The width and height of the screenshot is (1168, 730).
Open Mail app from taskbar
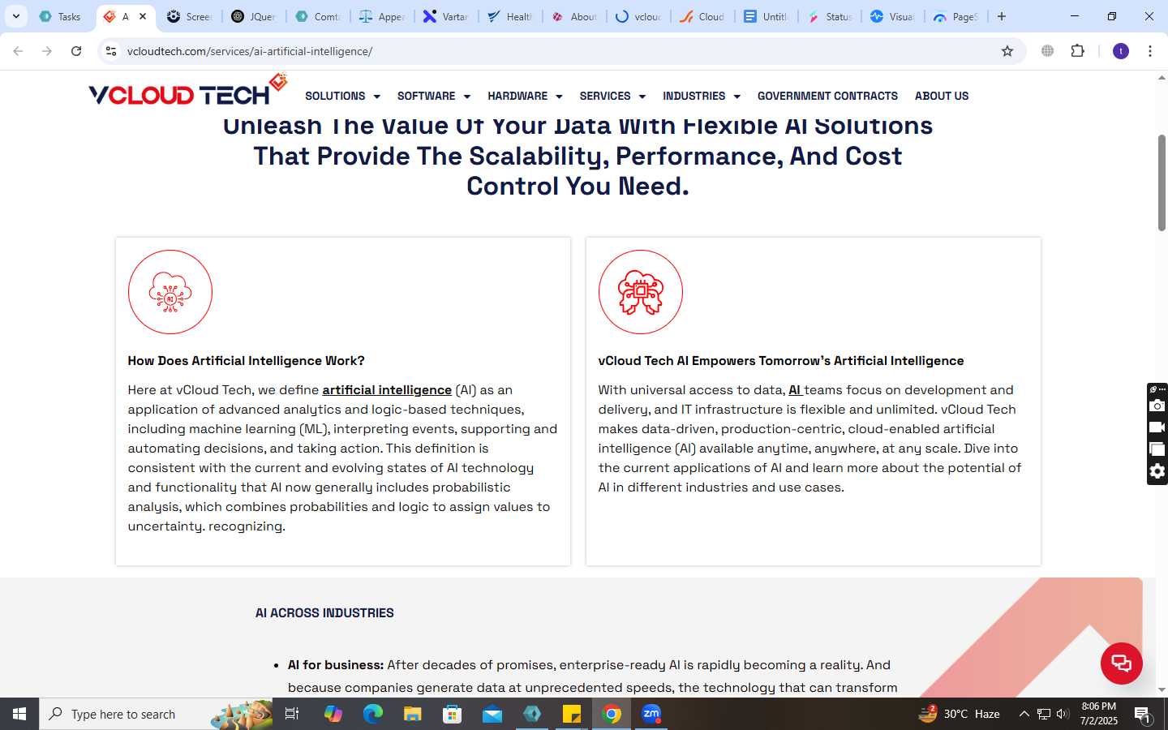pyautogui.click(x=492, y=714)
